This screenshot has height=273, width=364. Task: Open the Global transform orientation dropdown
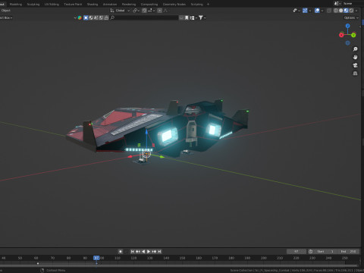click(x=120, y=11)
